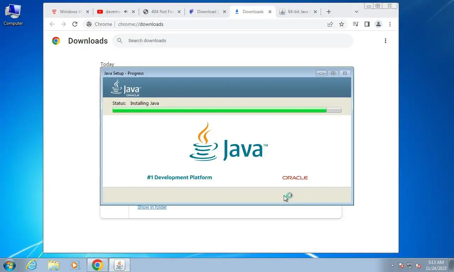Image resolution: width=454 pixels, height=272 pixels.
Task: Click the Chrome logo beside Downloads
Action: 56,41
